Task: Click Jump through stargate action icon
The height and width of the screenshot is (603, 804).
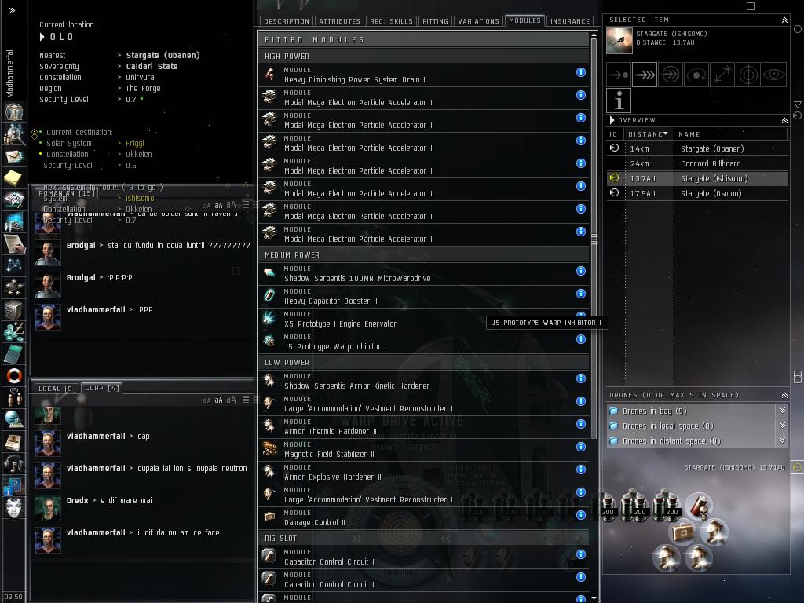Action: [671, 75]
